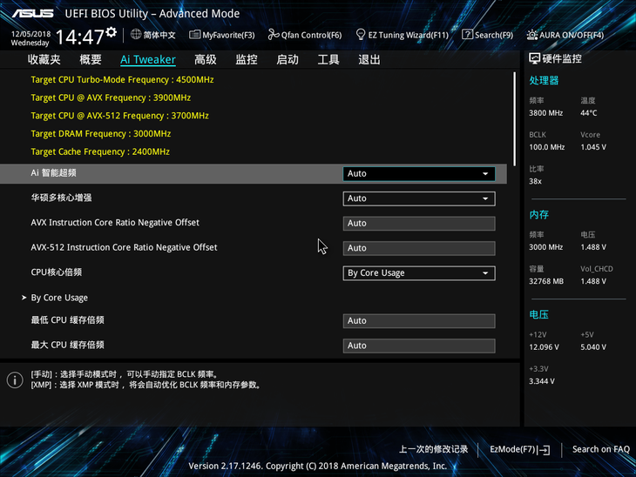Click the MyFavorite list icon
The height and width of the screenshot is (477, 636).
click(x=194, y=35)
